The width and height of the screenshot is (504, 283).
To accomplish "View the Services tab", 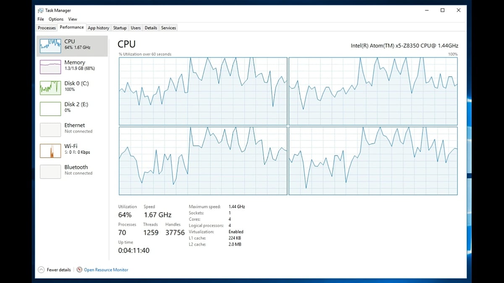I will coord(168,28).
